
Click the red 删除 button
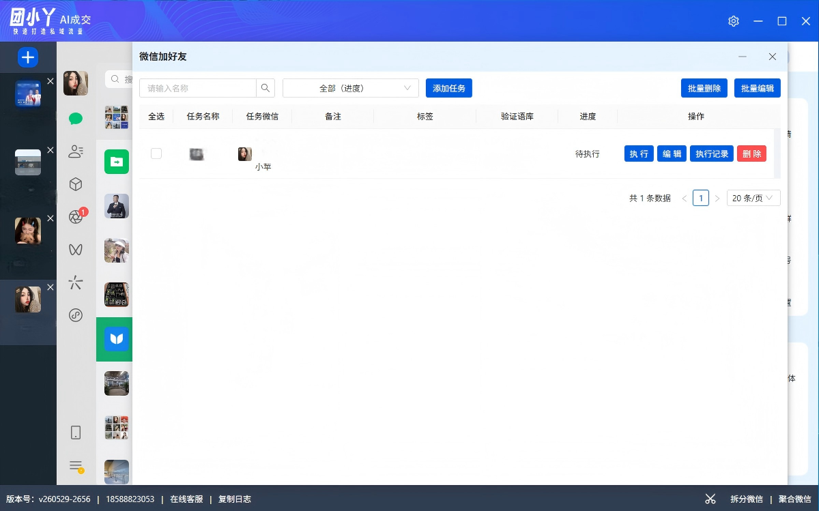pos(752,154)
